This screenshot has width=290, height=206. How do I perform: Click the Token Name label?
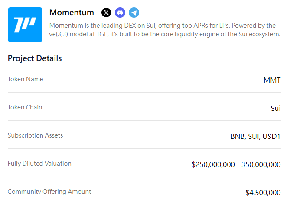point(25,79)
